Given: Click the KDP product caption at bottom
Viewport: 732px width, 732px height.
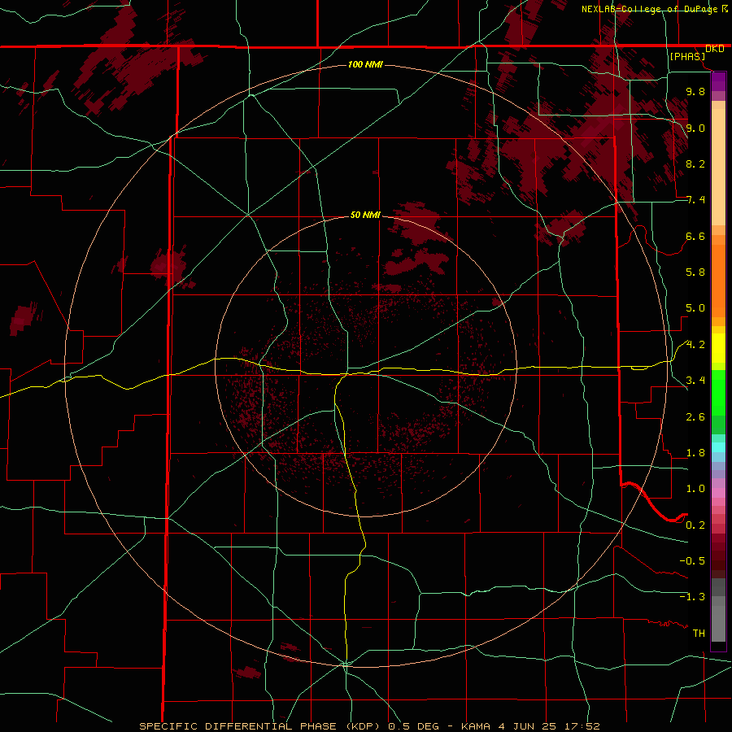Looking at the screenshot, I should click(x=369, y=726).
